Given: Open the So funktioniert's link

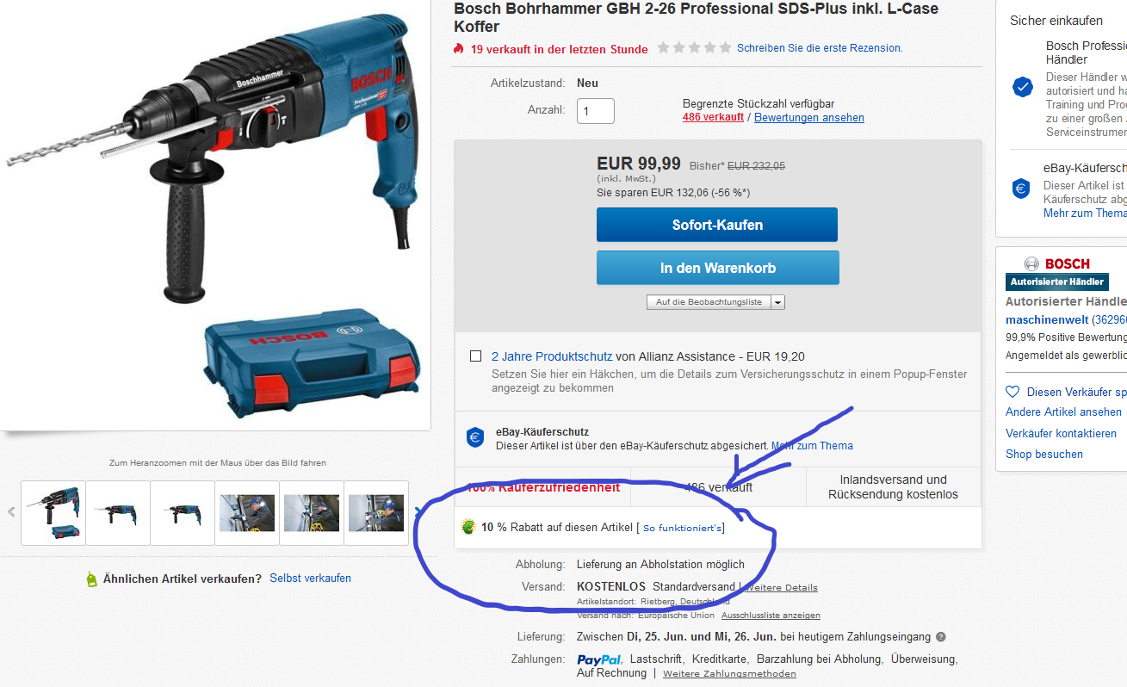Looking at the screenshot, I should 684,528.
